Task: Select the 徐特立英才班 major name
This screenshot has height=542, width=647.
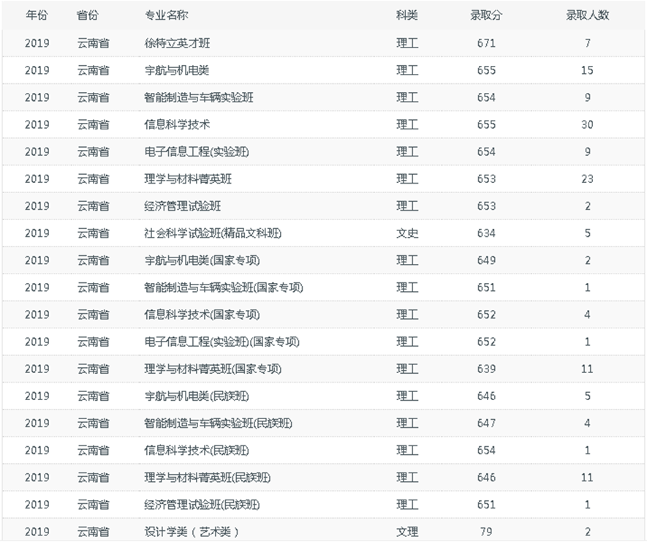Action: (177, 43)
